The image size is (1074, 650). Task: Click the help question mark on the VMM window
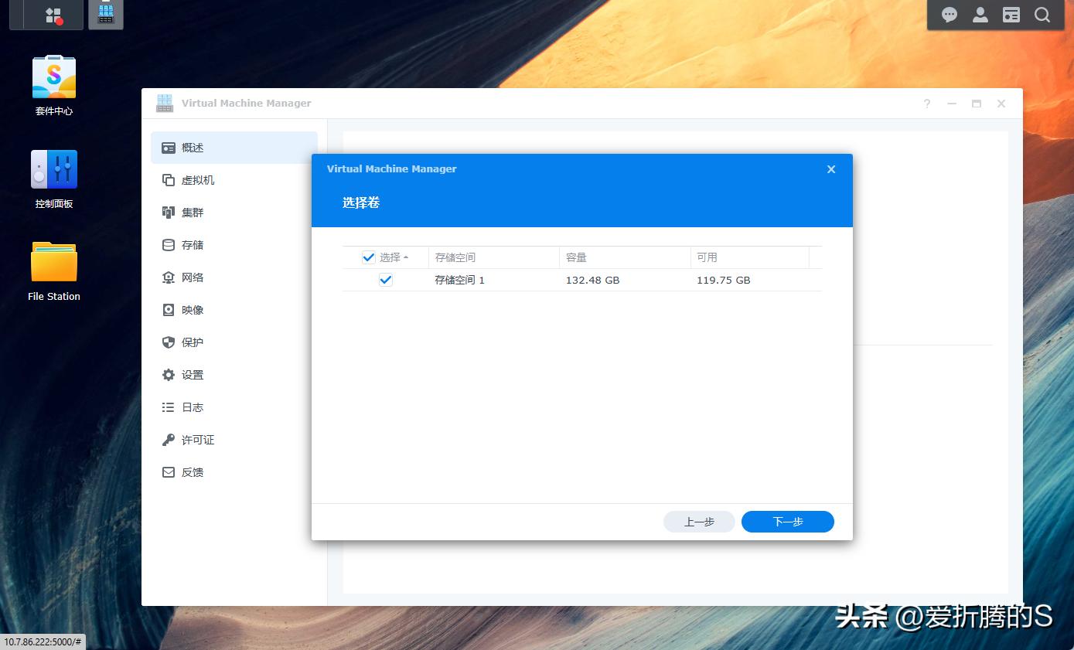[926, 103]
